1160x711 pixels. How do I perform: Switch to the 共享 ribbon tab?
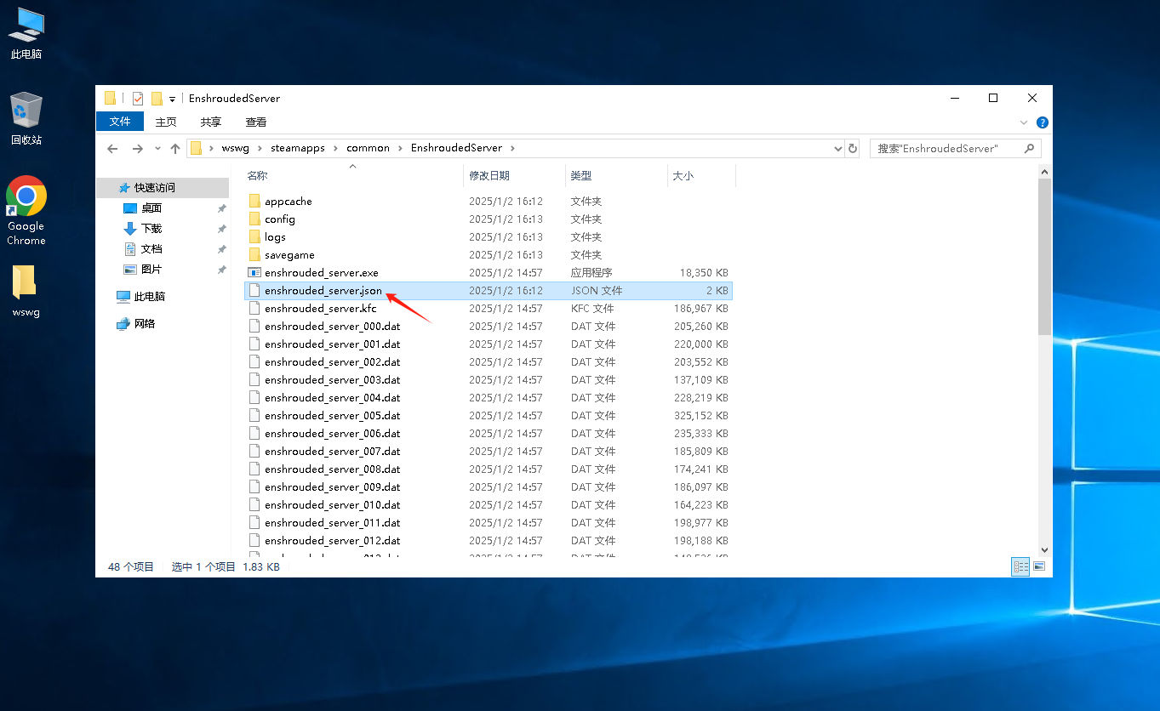point(211,122)
